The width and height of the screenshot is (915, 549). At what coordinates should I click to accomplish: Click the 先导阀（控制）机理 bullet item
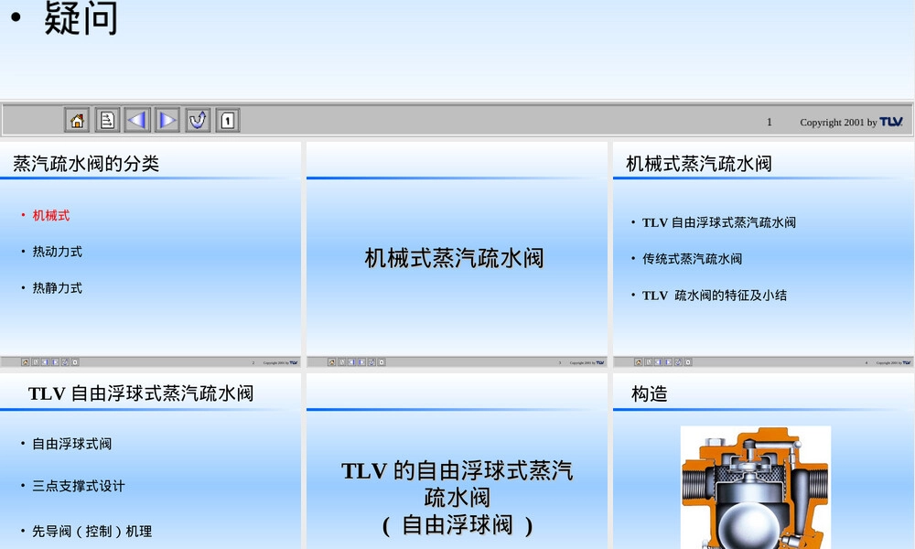pos(92,531)
